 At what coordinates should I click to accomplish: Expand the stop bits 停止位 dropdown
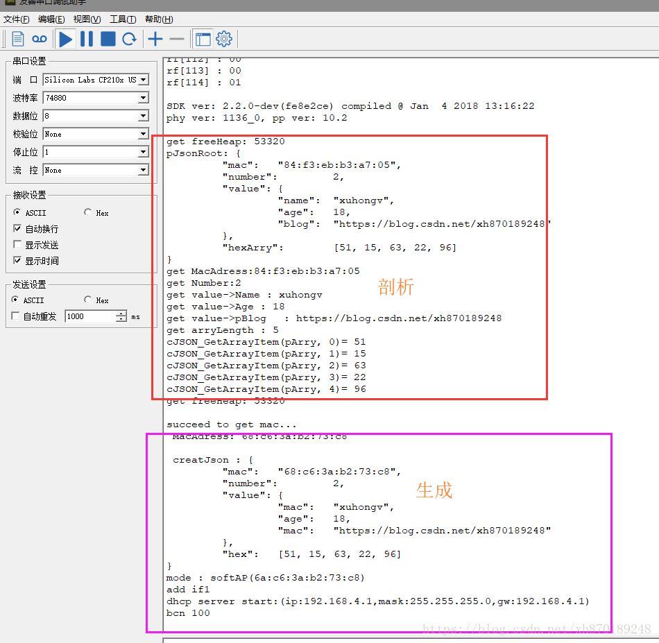pos(144,152)
